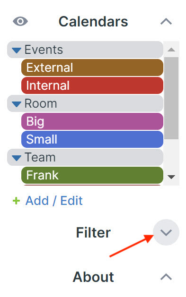Click the calendar list scrollbar thumb

[171, 98]
